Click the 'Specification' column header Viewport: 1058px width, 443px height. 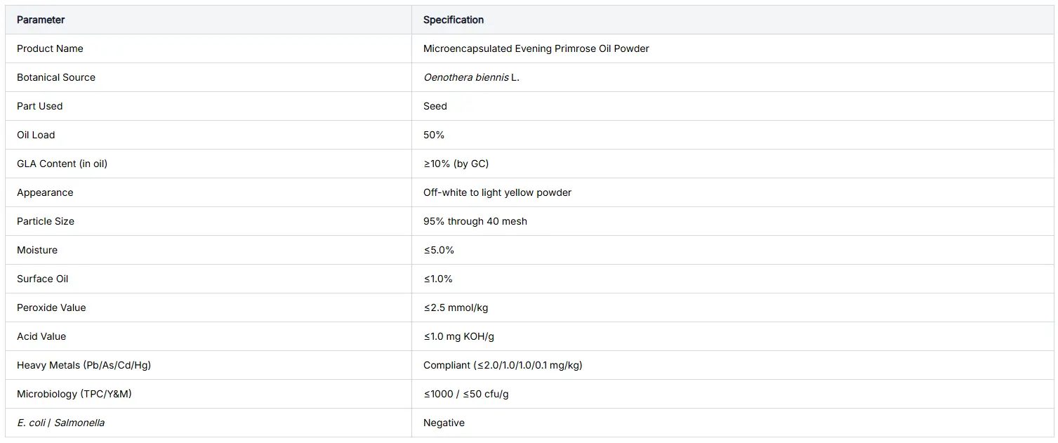click(x=732, y=20)
